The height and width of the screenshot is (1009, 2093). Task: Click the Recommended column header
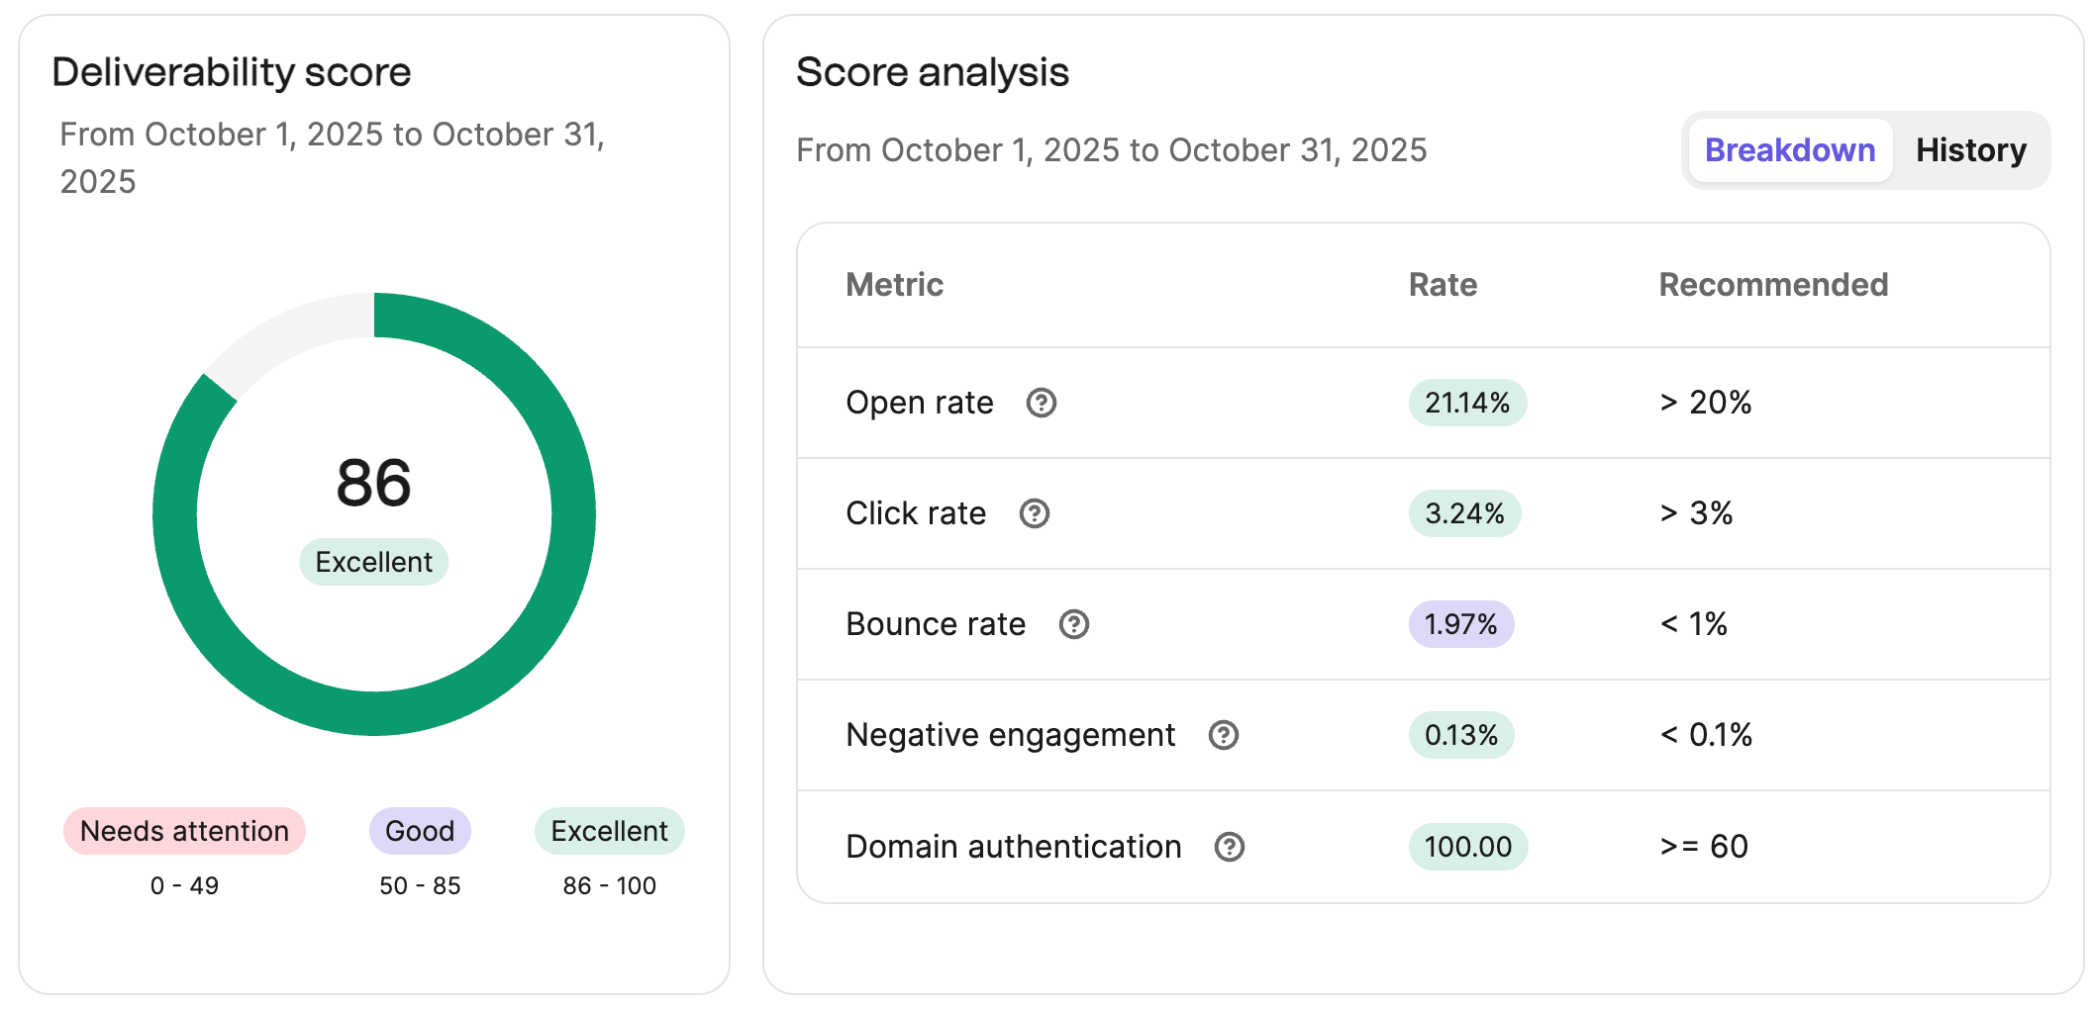click(x=1772, y=284)
